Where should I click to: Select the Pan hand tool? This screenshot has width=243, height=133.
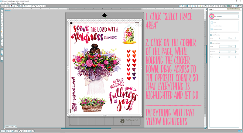[x=33, y=6]
